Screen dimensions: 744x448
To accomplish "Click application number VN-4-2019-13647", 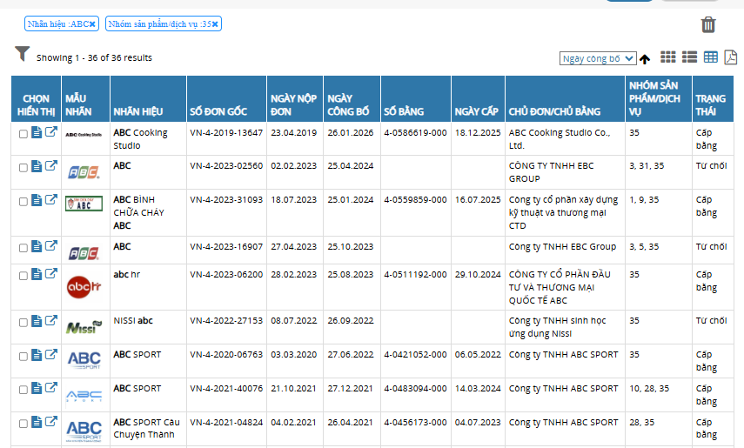I will [x=226, y=133].
